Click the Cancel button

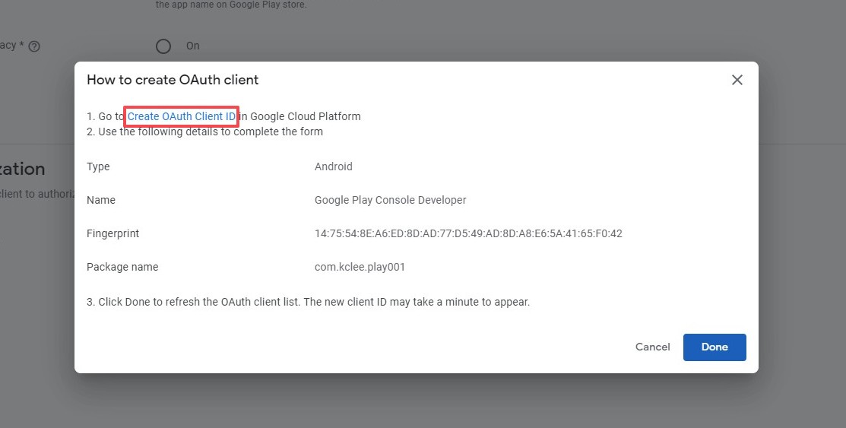point(652,347)
